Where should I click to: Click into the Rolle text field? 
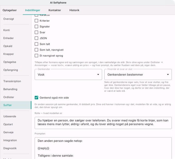point(103,123)
